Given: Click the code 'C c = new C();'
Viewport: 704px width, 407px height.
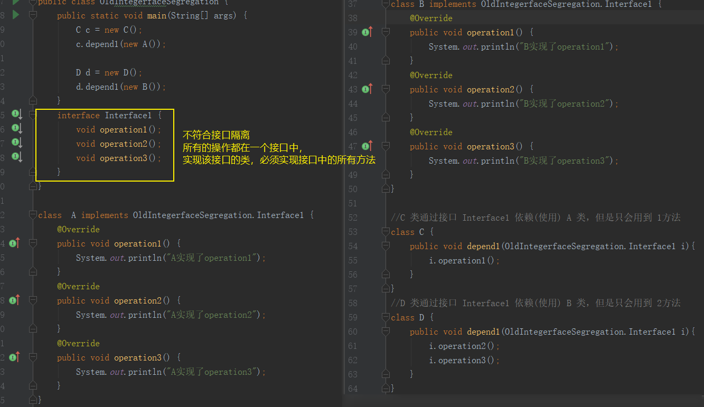Looking at the screenshot, I should click(109, 30).
